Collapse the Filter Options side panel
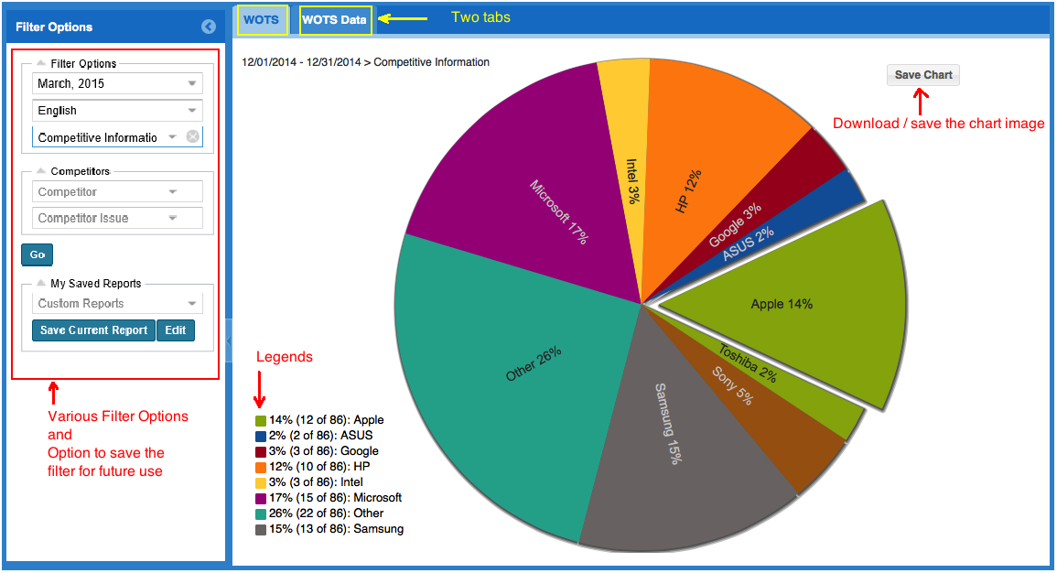 coord(209,27)
